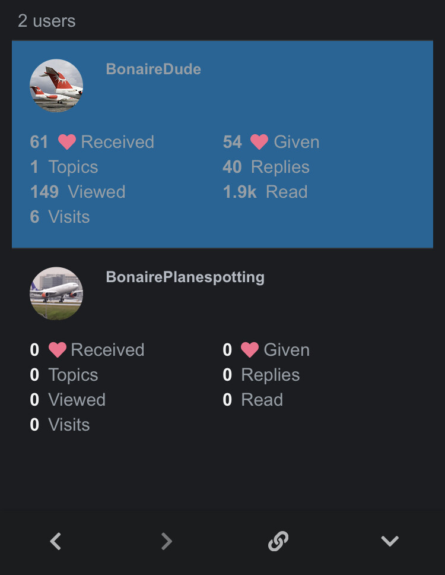Select BonairePlanespotting's 0 Replies stat
445x575 pixels.
pos(261,375)
